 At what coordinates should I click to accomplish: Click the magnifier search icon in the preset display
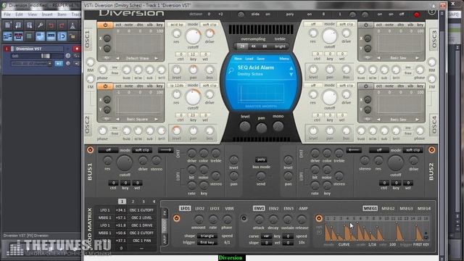tap(231, 70)
